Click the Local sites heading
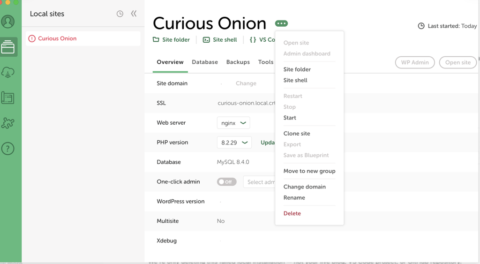The width and height of the screenshot is (480, 264). point(47,14)
